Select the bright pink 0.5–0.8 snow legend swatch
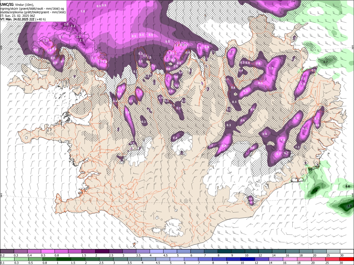The image size is (354, 265). click(48, 251)
